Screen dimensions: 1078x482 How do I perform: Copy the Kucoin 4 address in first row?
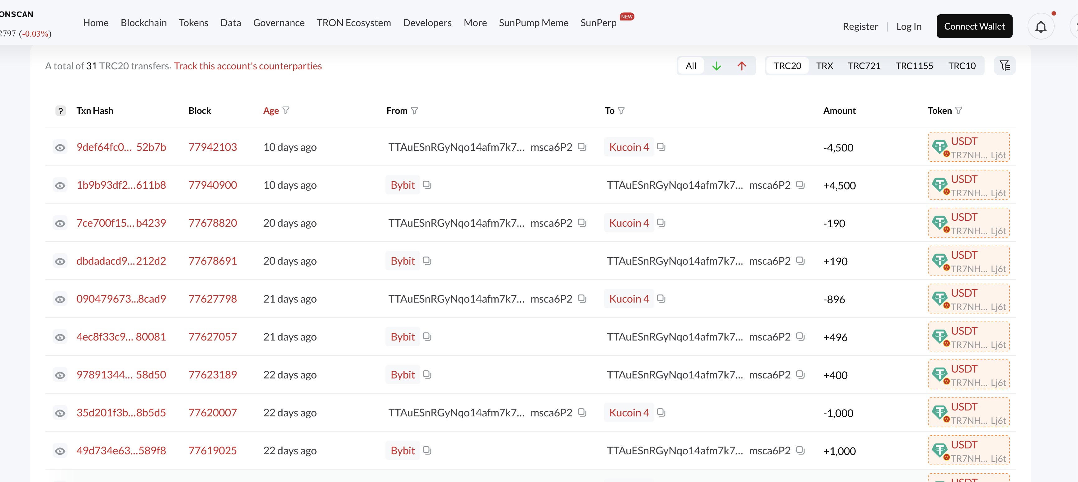(x=661, y=147)
